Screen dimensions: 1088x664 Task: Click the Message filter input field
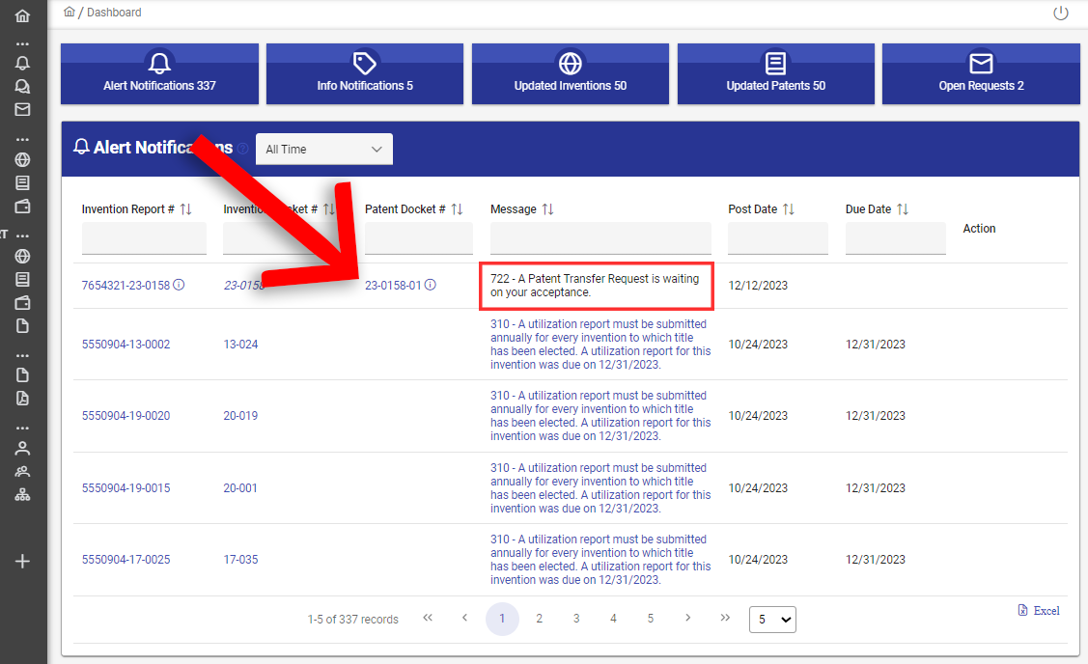600,238
